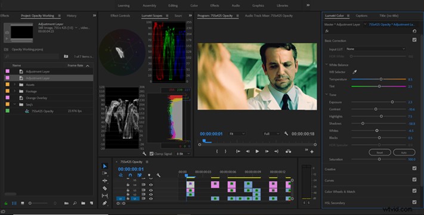Image resolution: width=424 pixels, height=215 pixels.
Task: Toggle the Creative section checkbox
Action: (x=414, y=169)
